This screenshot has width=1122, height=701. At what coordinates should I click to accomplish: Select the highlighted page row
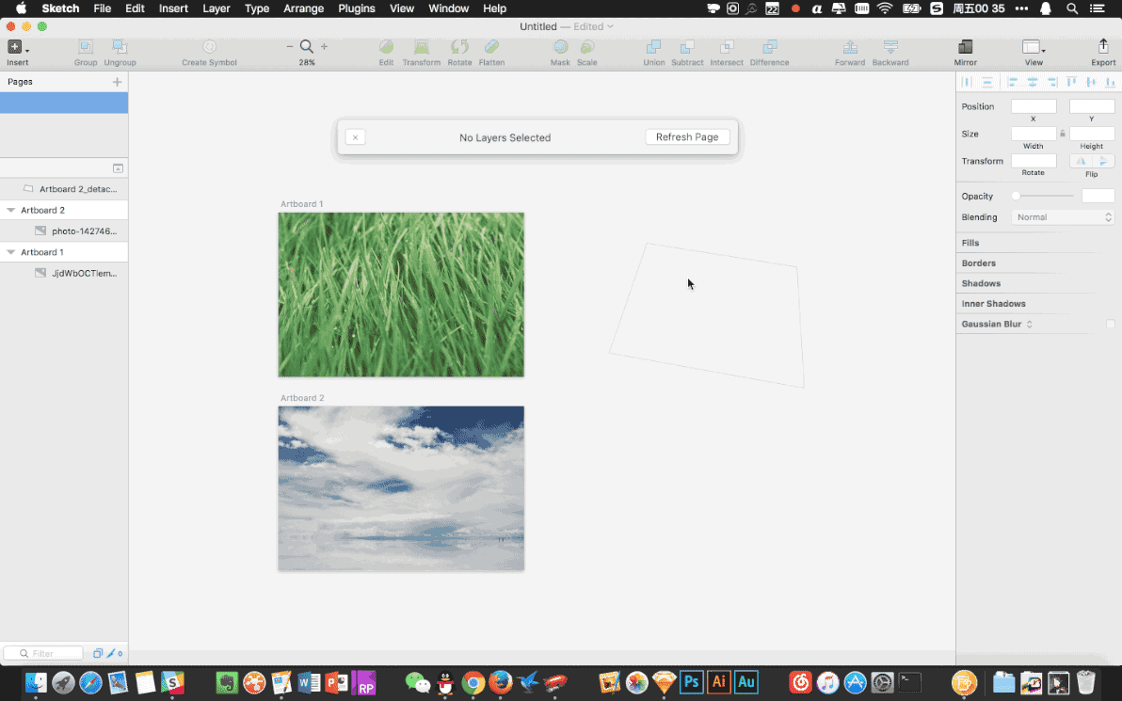[64, 103]
